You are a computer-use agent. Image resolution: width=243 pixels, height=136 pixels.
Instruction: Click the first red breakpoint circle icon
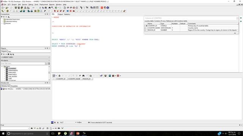[55, 11]
